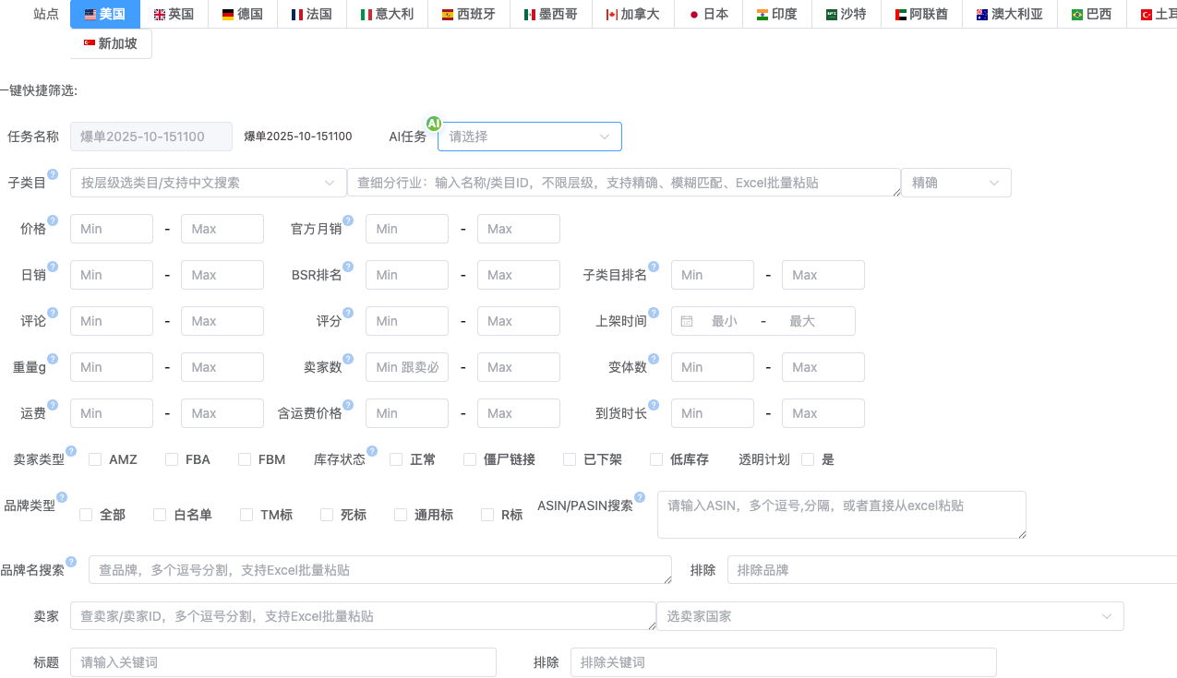
Task: Click the help icon next to 上架时间
Action: click(x=654, y=313)
